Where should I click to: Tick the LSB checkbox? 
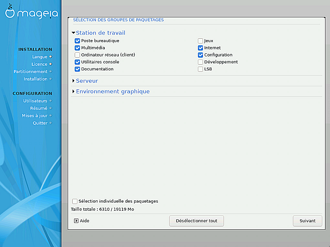[x=200, y=69]
